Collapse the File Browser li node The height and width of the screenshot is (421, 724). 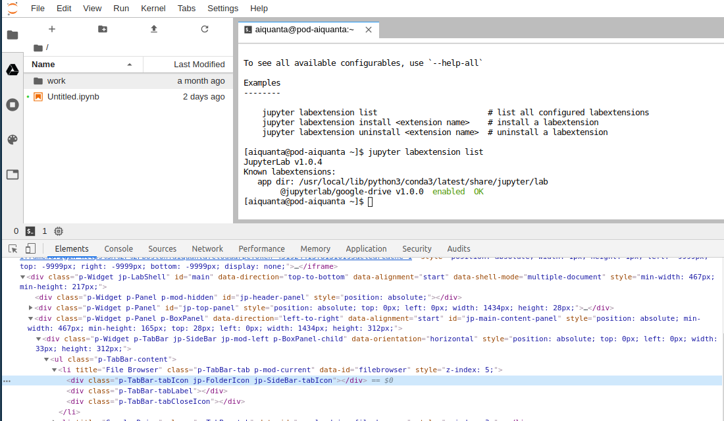coord(54,370)
